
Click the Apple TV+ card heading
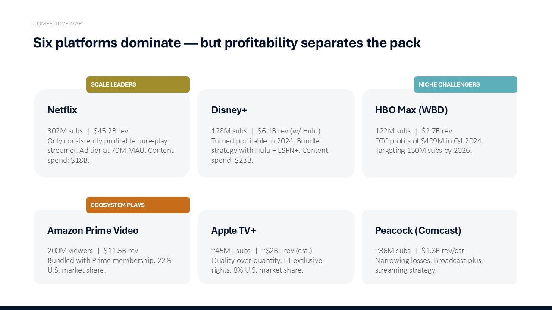pos(234,230)
